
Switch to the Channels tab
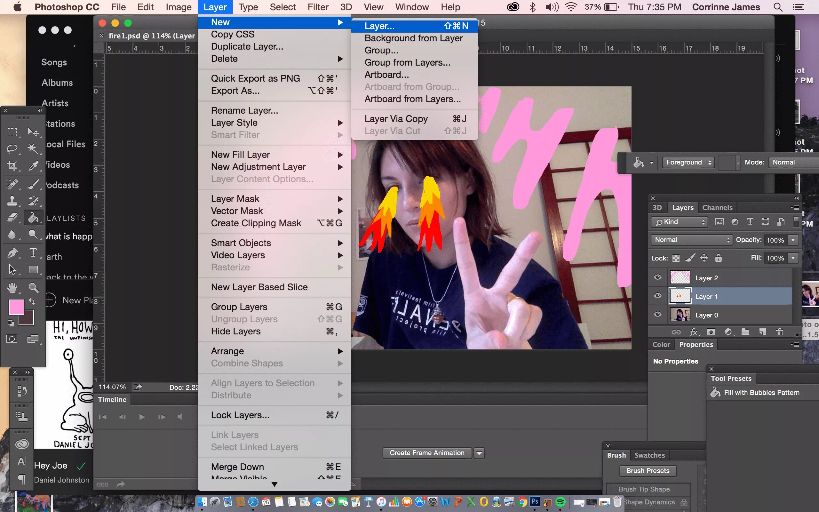717,208
